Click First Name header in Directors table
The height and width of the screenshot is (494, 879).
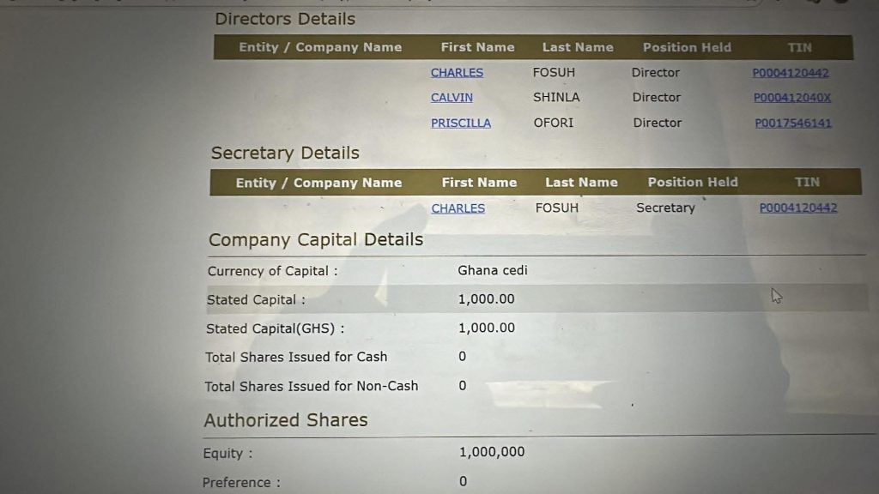pyautogui.click(x=477, y=47)
